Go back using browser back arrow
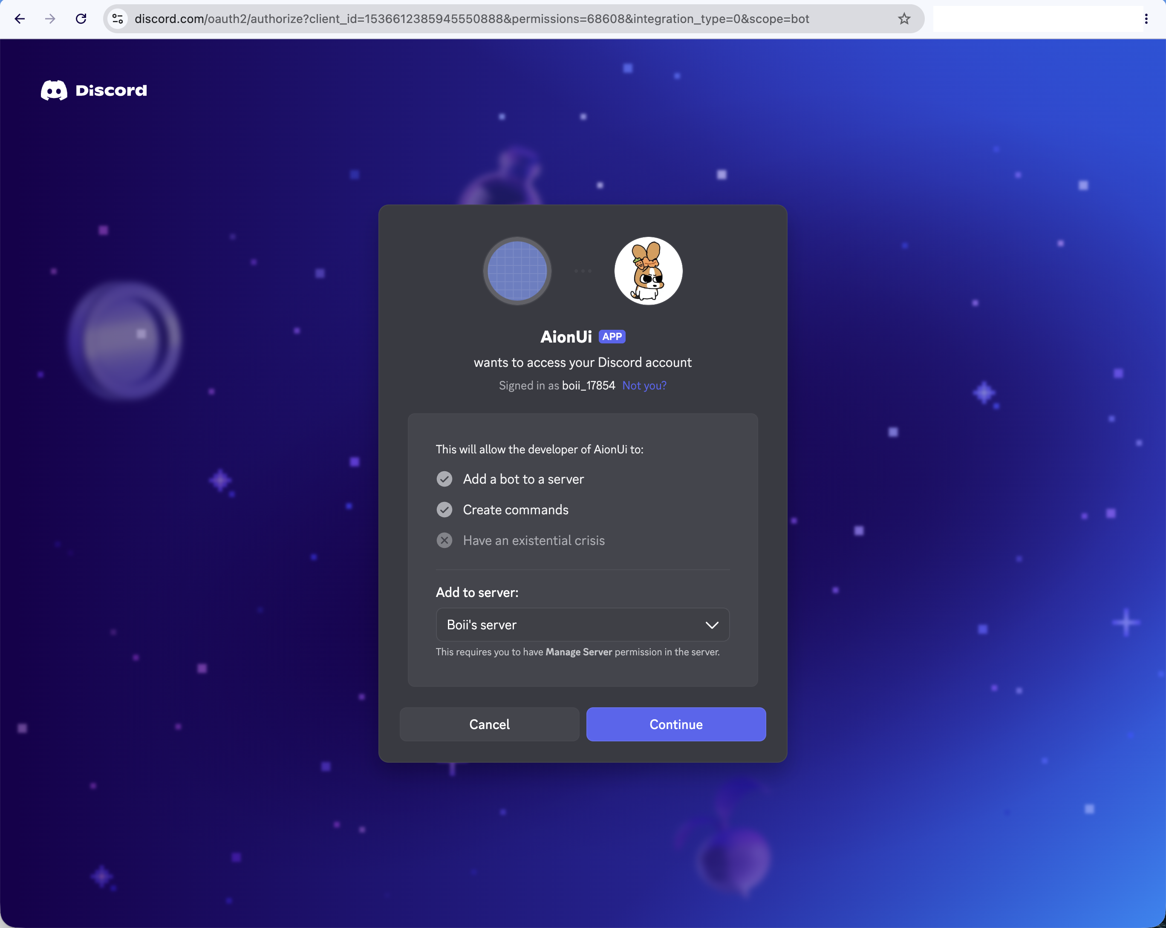Image resolution: width=1166 pixels, height=928 pixels. pos(20,19)
